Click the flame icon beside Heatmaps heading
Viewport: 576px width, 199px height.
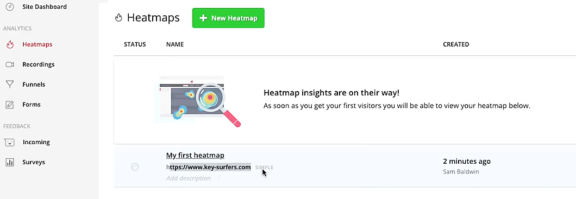click(118, 18)
